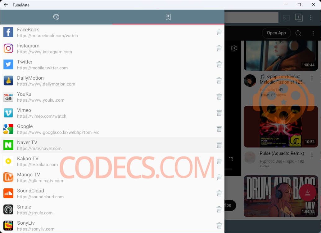Viewport: 321px width, 233px height.
Task: Open the Mango TV bookmark icon
Action: coord(8,178)
